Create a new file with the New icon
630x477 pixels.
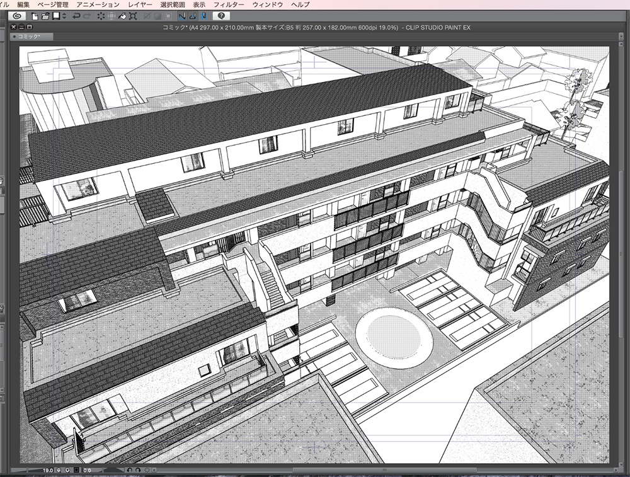(34, 17)
